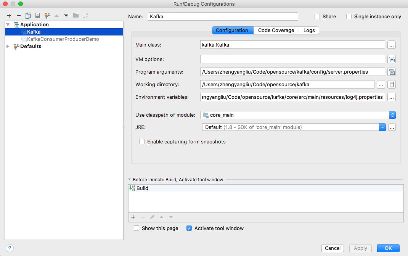Focus the Program arguments field
Image resolution: width=408 pixels, height=256 pixels.
[292, 72]
